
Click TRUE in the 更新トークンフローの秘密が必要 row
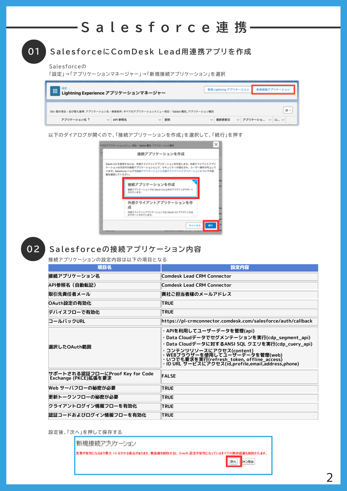[168, 397]
